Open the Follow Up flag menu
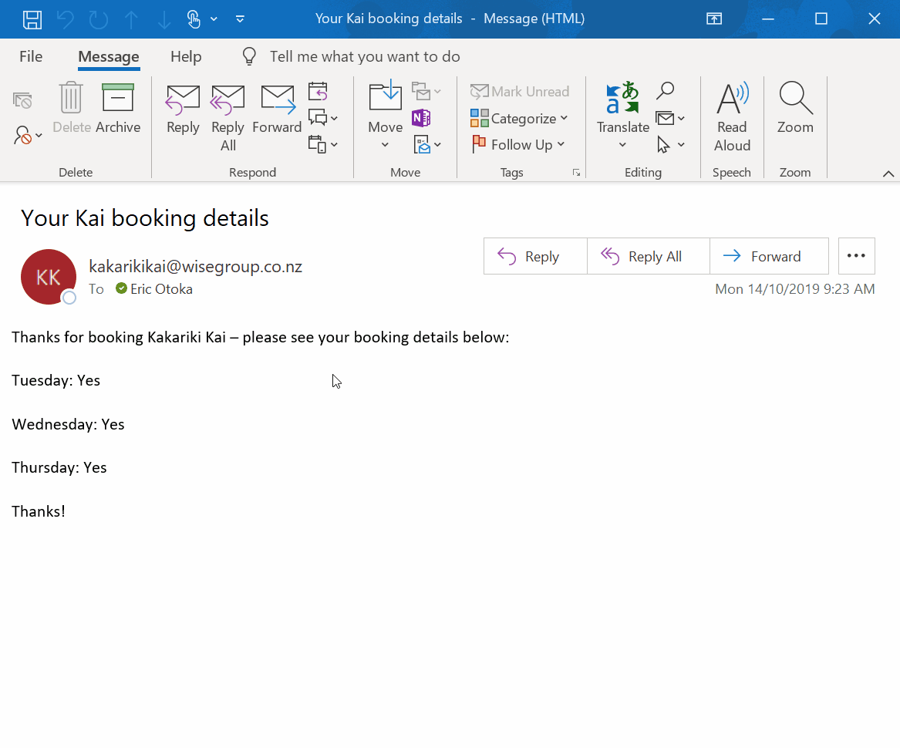 tap(518, 145)
